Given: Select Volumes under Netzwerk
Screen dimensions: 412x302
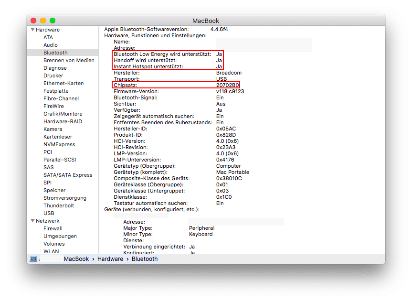Looking at the screenshot, I should (x=54, y=244).
